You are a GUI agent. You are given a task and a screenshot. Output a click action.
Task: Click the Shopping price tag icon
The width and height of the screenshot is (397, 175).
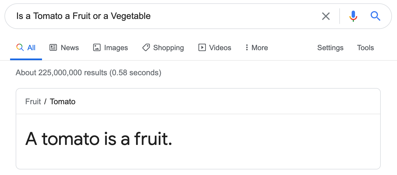[146, 48]
